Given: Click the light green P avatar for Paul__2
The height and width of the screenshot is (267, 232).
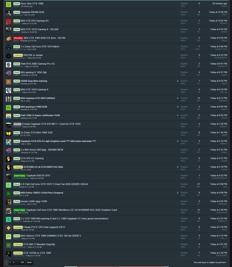Looking at the screenshot, I should click(9, 237).
